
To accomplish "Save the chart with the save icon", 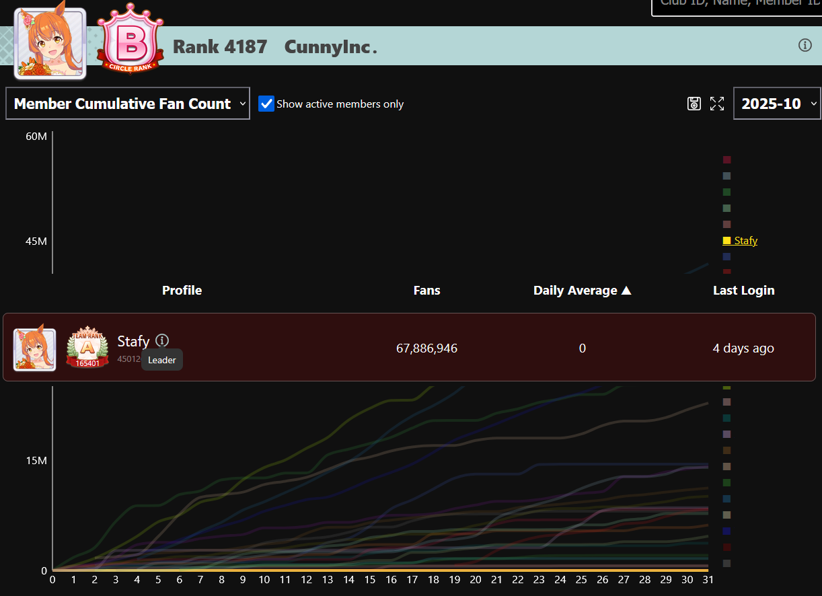I will (x=694, y=104).
